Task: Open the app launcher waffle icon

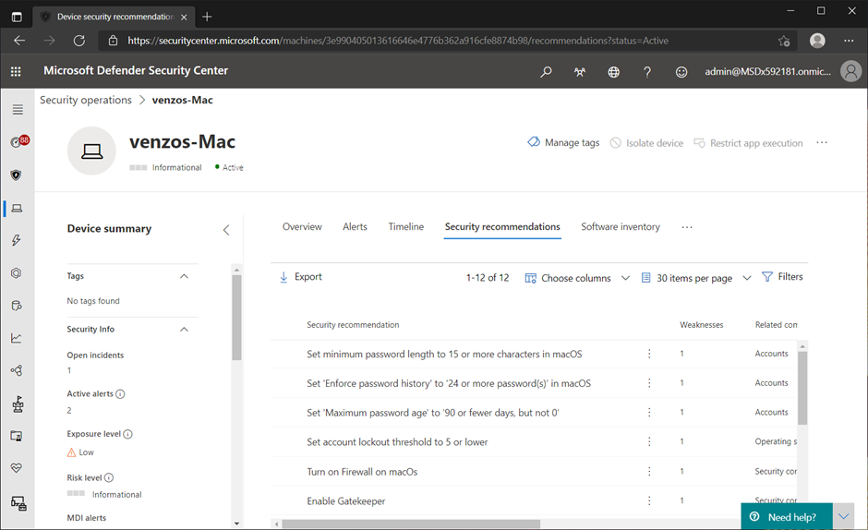Action: (x=16, y=71)
